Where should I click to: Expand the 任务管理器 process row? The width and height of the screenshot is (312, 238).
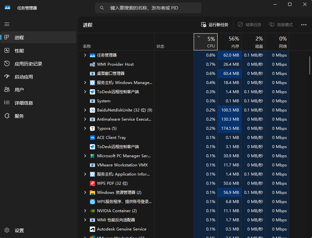(x=85, y=55)
